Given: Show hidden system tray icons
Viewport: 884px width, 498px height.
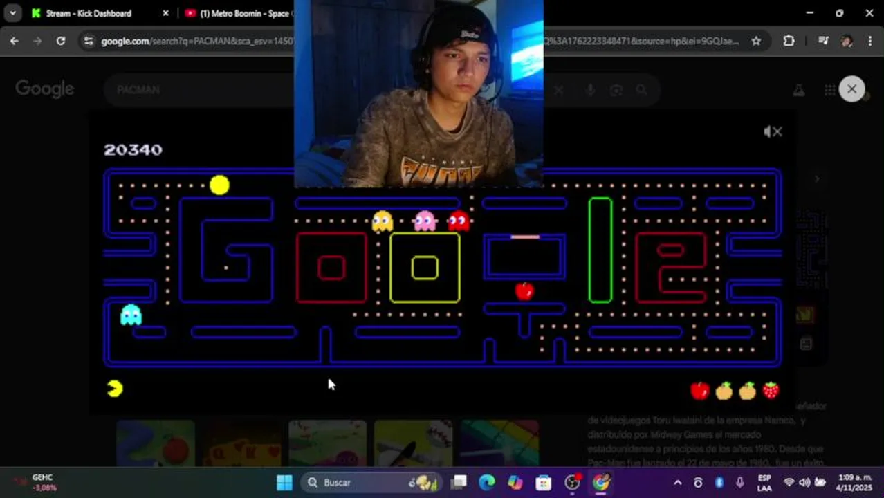Looking at the screenshot, I should (678, 483).
